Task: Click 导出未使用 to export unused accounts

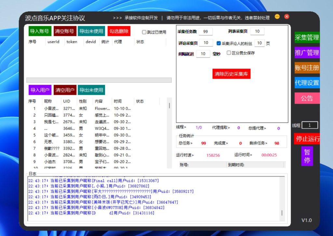Action: click(90, 31)
